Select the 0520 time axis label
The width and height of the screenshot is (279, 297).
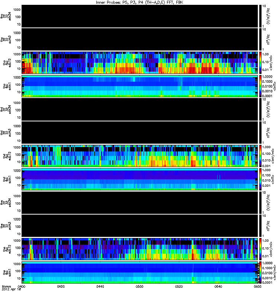point(179,286)
